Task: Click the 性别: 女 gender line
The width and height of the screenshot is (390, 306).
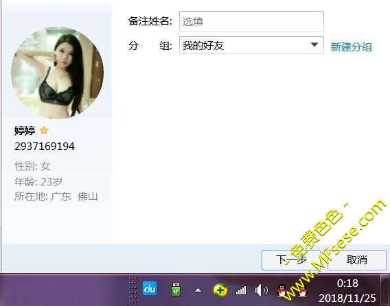Action: [x=32, y=166]
